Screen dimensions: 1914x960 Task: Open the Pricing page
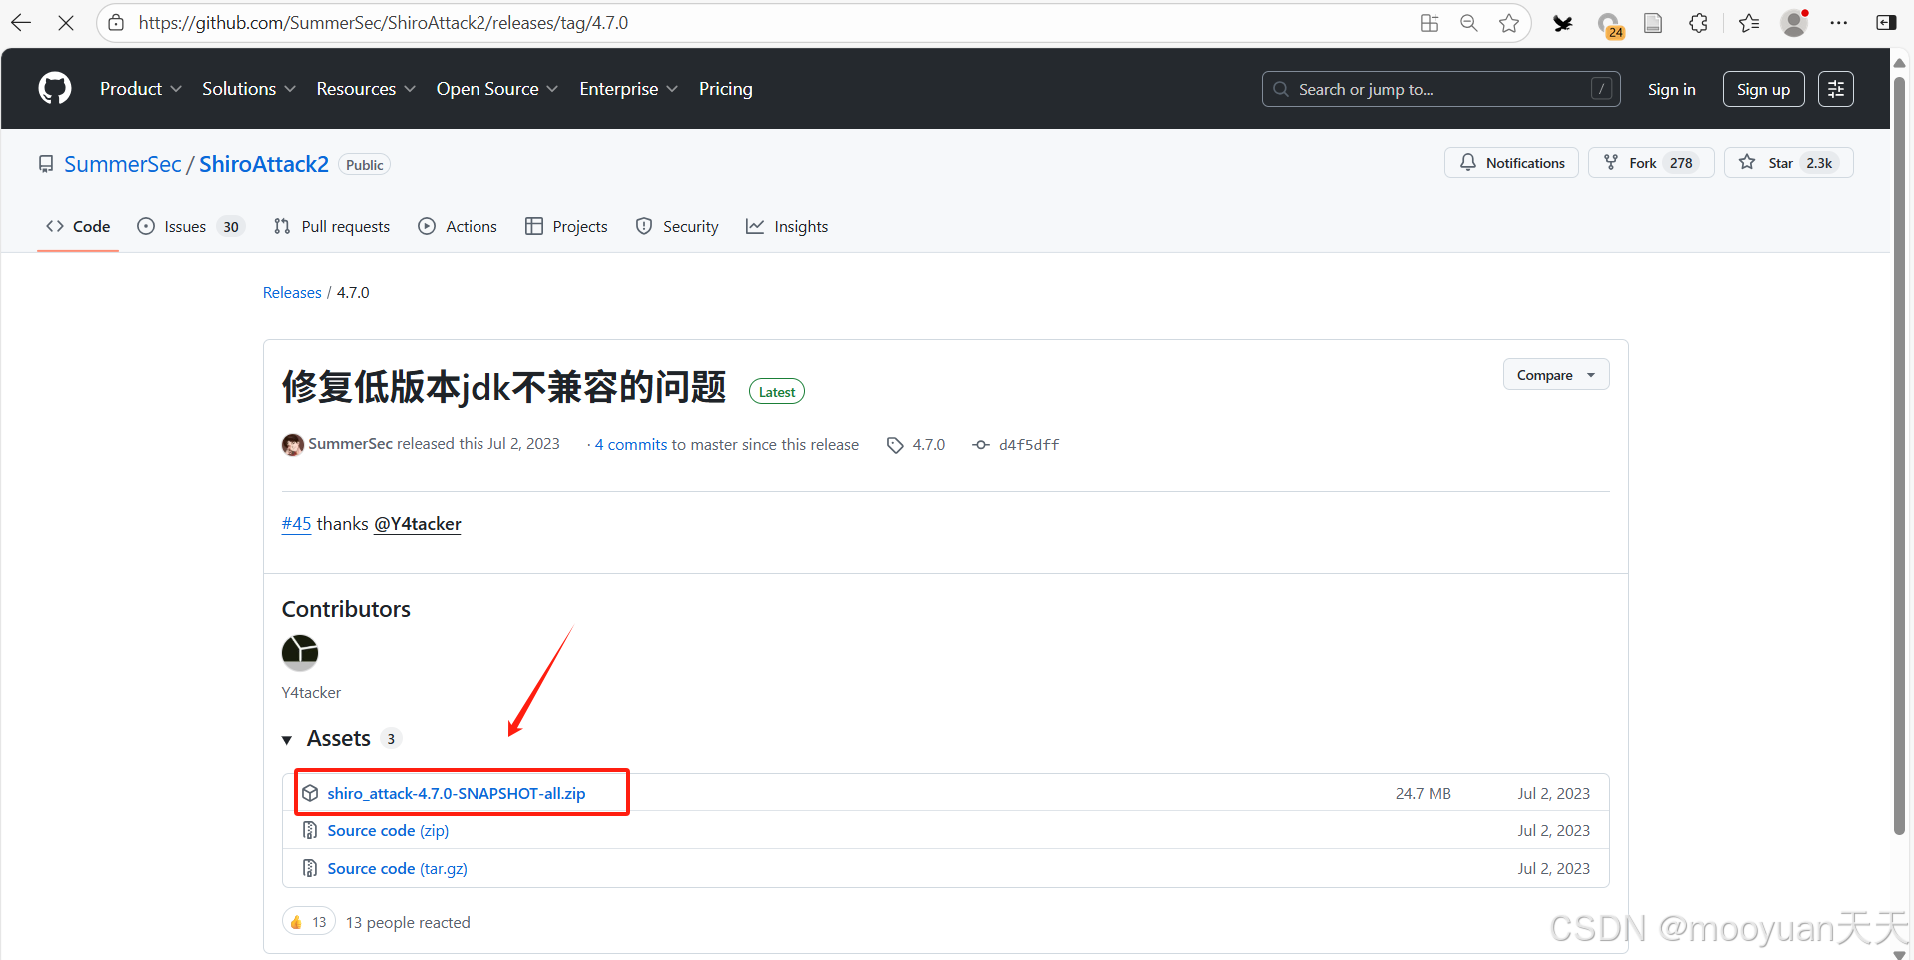point(726,89)
